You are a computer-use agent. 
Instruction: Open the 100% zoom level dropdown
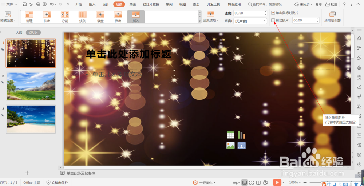point(295,182)
